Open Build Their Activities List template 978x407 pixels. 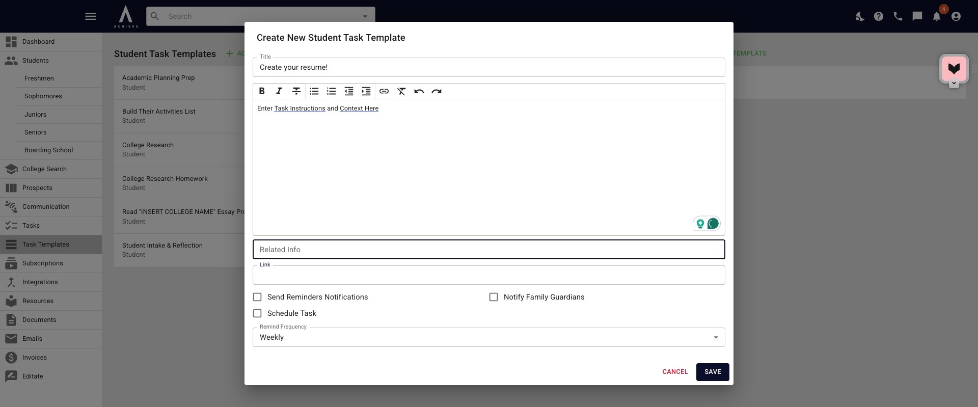coord(179,116)
